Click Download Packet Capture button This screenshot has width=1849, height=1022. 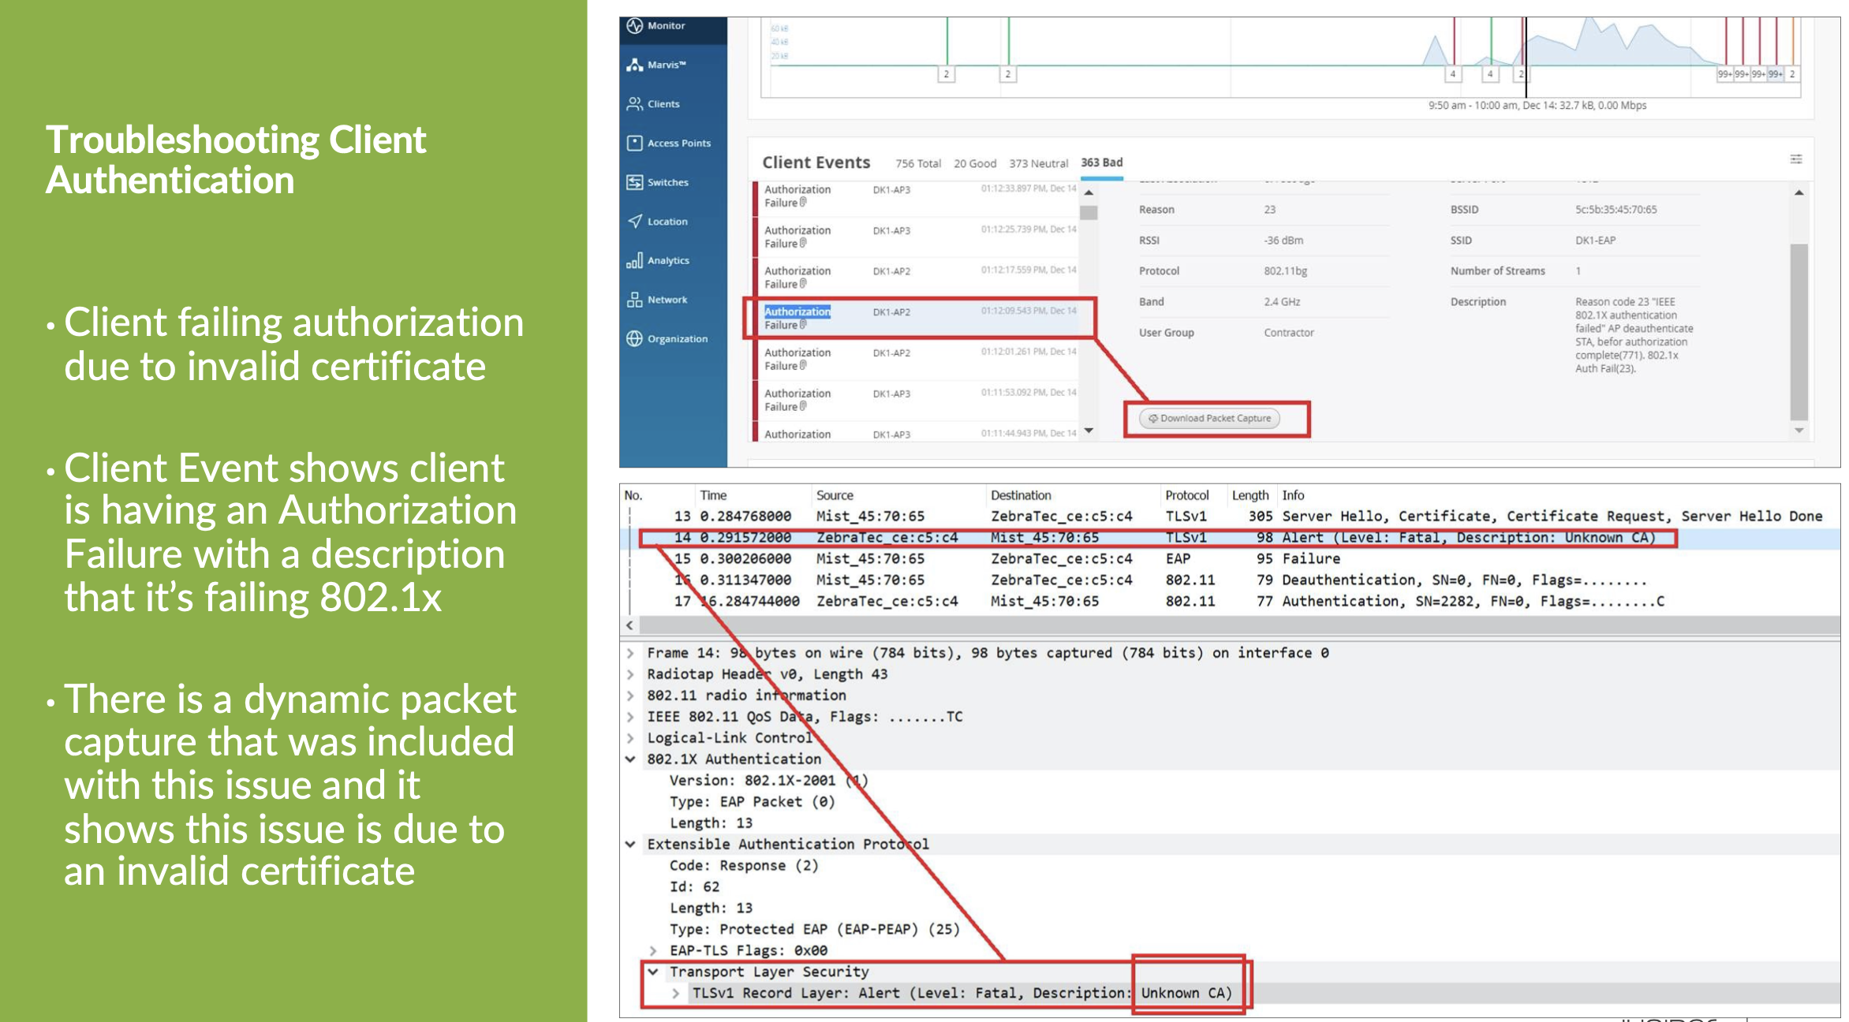1209,419
